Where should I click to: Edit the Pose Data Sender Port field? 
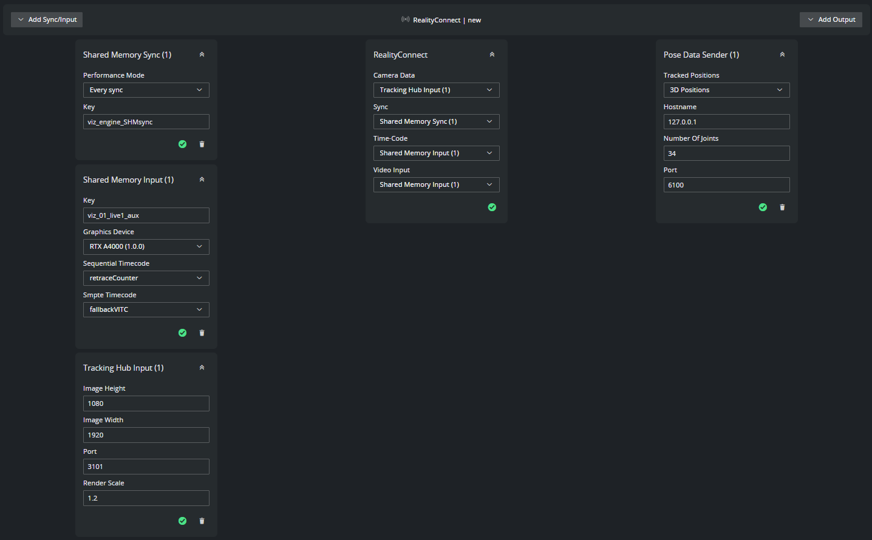[x=727, y=185]
